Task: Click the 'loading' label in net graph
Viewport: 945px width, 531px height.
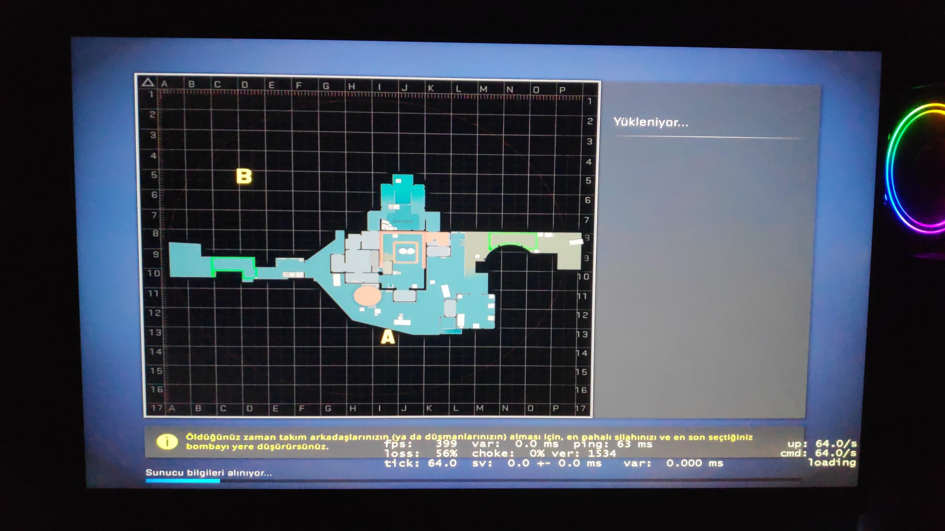Action: [x=832, y=462]
